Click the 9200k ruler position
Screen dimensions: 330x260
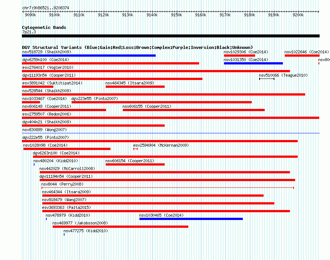[298, 15]
